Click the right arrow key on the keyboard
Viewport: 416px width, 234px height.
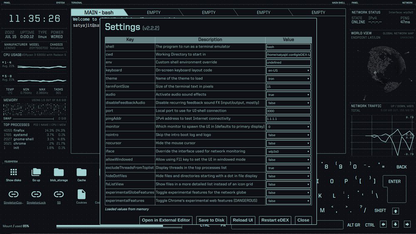(x=407, y=224)
